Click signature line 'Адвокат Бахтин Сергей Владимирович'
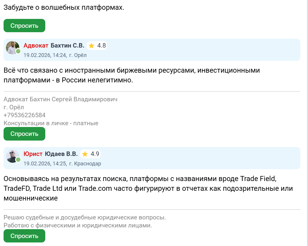This screenshot has height=246, width=308. coord(60,99)
